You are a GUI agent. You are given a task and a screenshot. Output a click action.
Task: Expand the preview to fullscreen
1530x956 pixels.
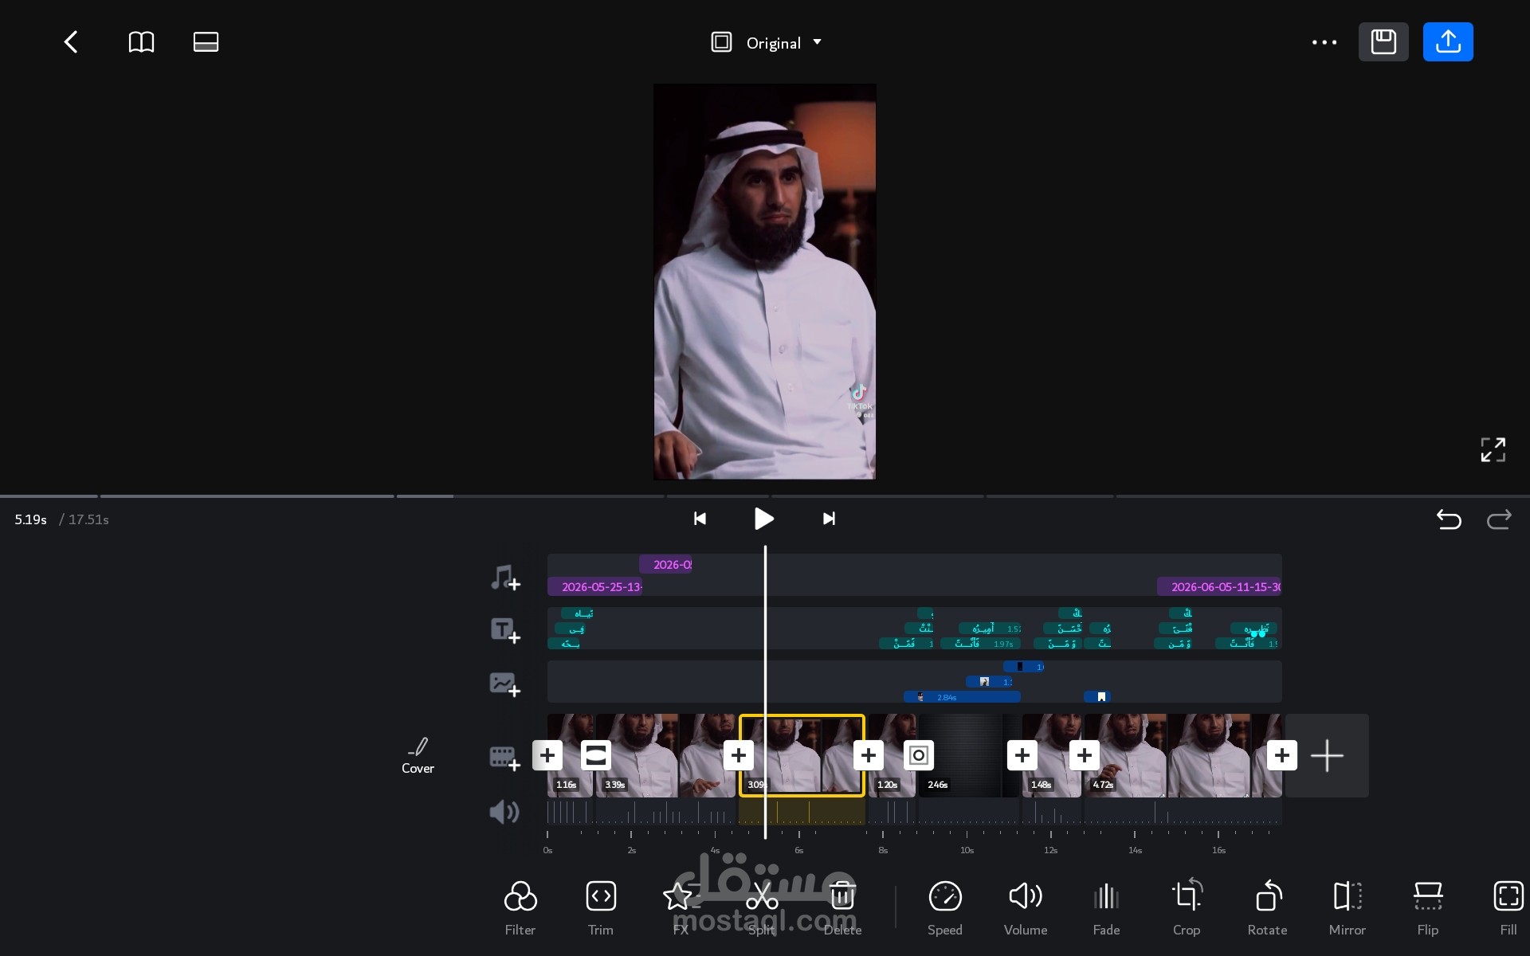tap(1493, 449)
